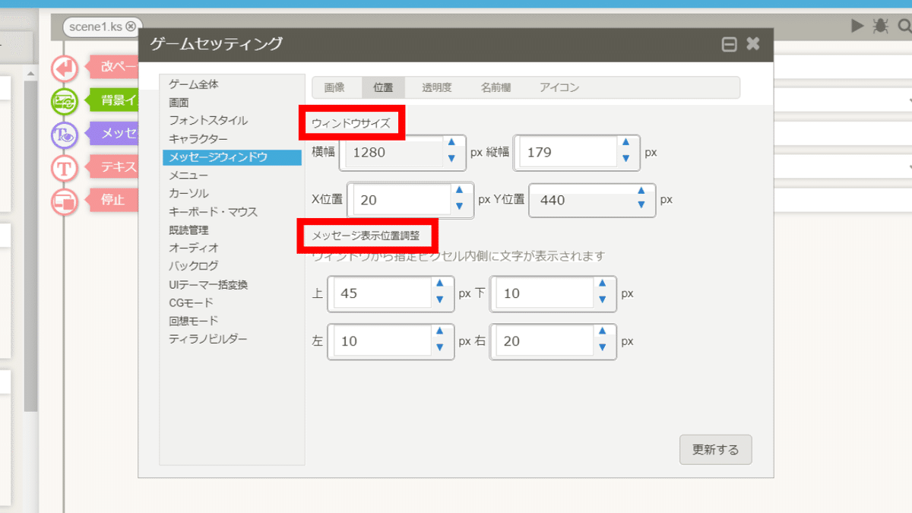
Task: Open バックログ settings category
Action: (194, 266)
